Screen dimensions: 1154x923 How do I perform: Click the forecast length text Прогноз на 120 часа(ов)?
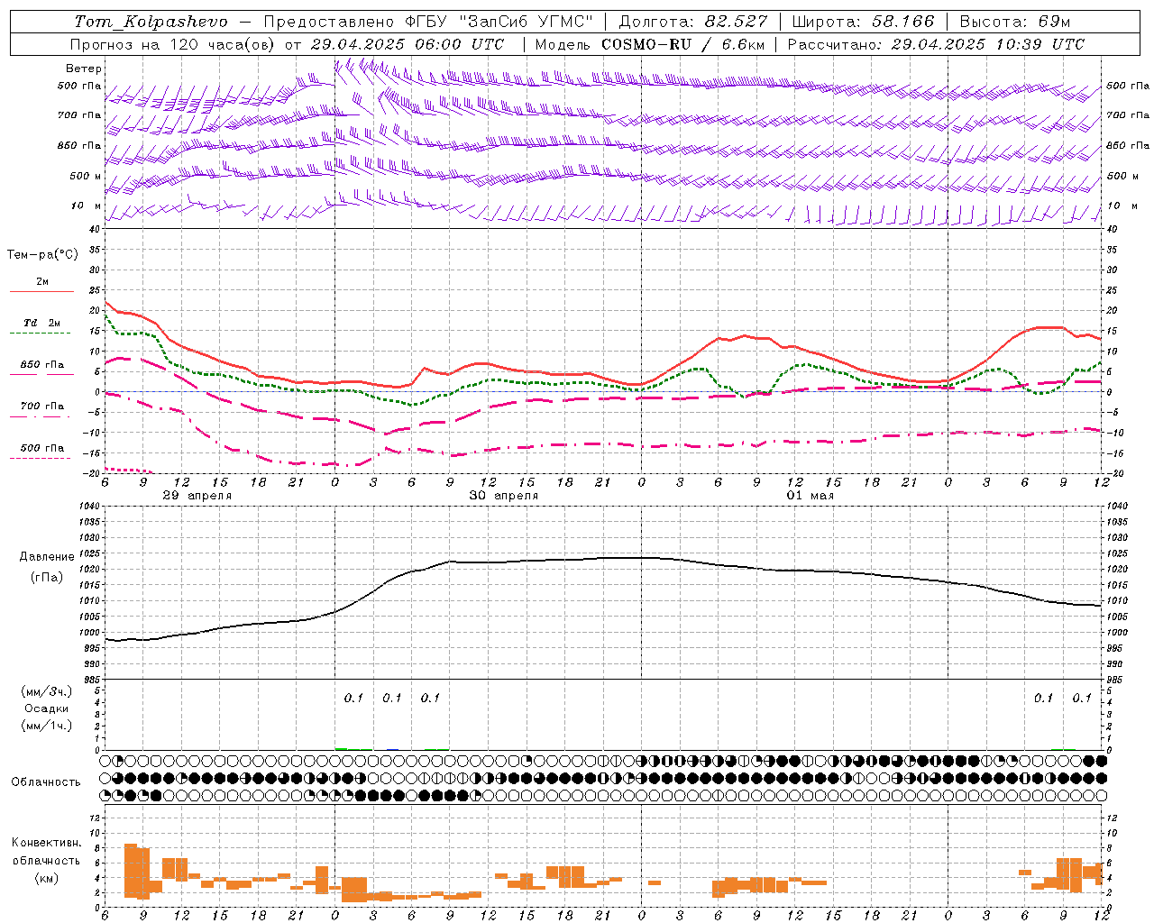(173, 44)
